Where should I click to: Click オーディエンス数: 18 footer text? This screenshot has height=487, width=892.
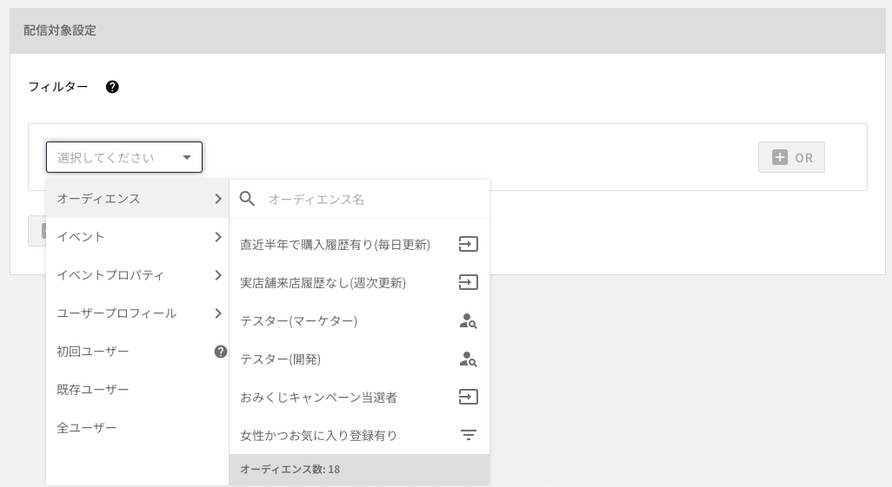[290, 470]
